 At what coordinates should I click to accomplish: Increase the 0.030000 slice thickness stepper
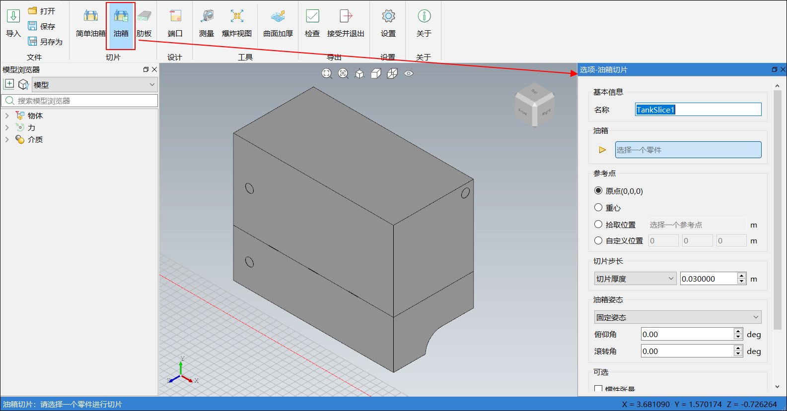click(x=742, y=276)
